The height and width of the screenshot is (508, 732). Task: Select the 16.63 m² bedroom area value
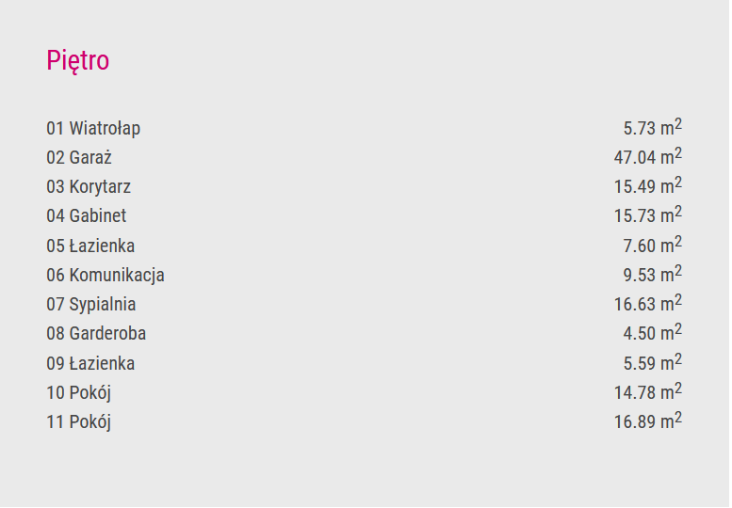click(648, 303)
